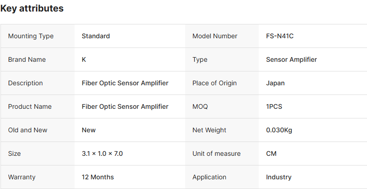The image size is (367, 189).
Task: Select the Net Weight value 0.030Kg
Action: pos(279,130)
